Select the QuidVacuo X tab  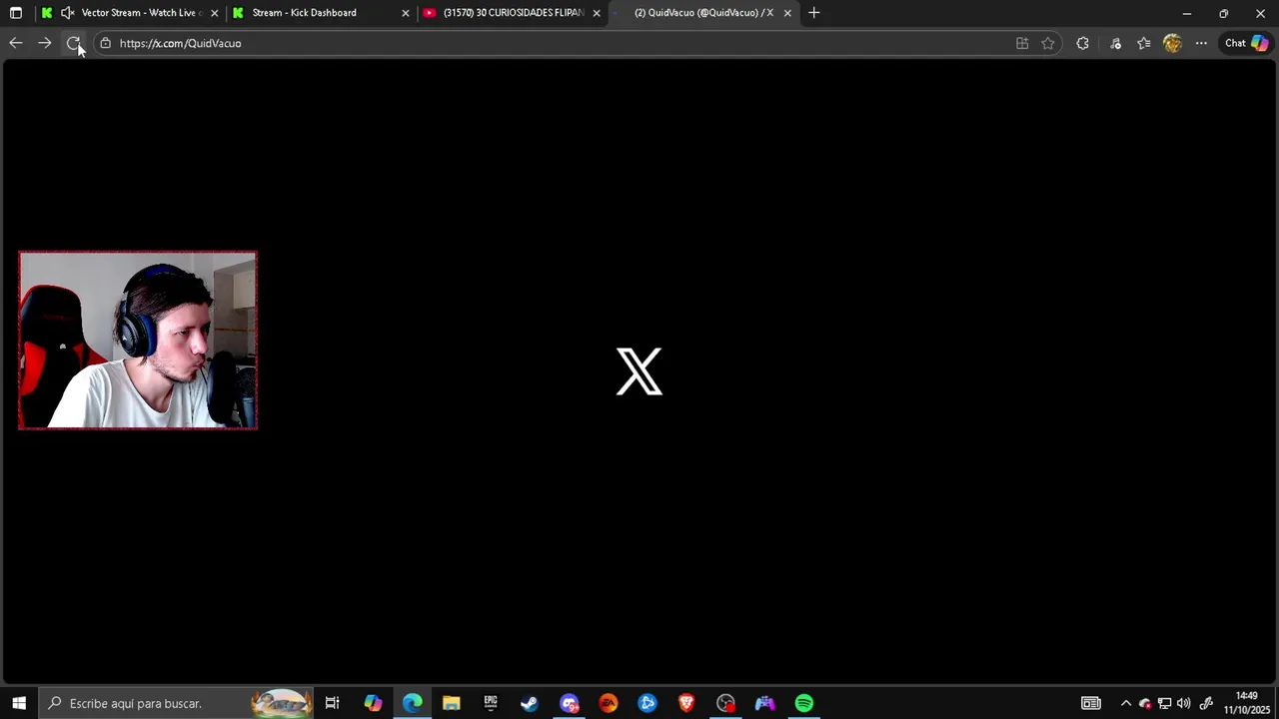702,13
